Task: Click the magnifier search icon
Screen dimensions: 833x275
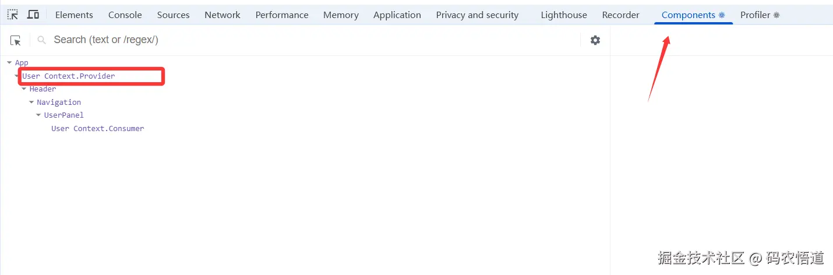Action: 41,40
